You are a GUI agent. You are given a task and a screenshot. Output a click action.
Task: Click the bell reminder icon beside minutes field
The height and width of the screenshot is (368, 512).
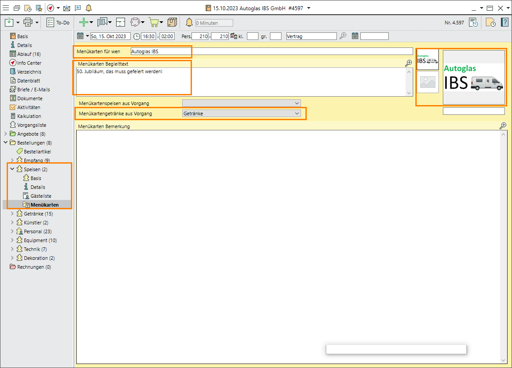tap(189, 23)
